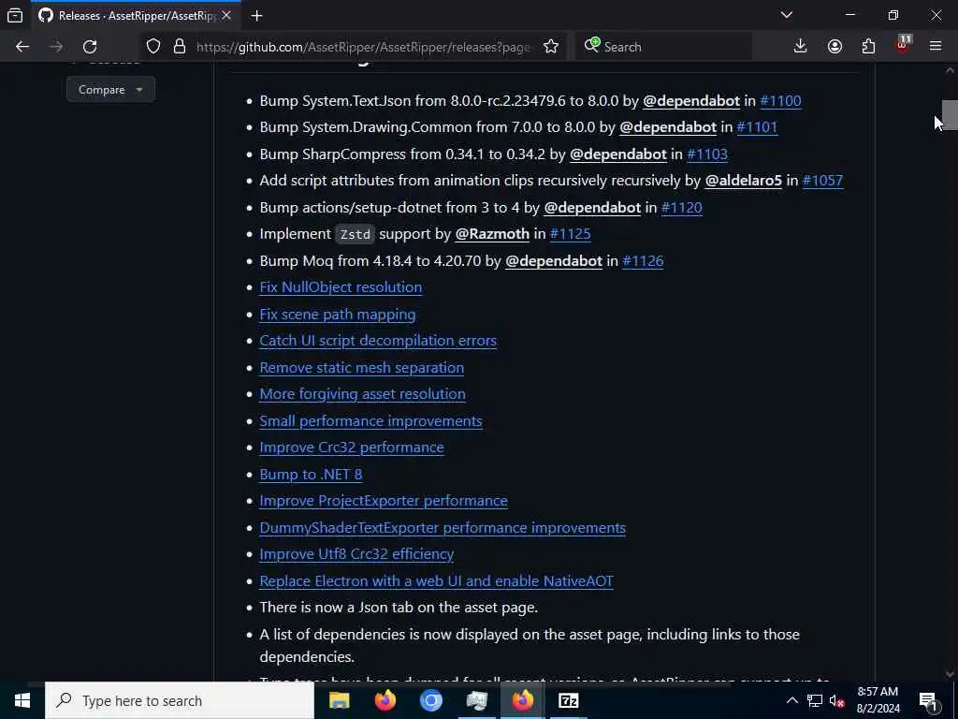The image size is (958, 719).
Task: Click the muted volume tray icon
Action: (836, 700)
